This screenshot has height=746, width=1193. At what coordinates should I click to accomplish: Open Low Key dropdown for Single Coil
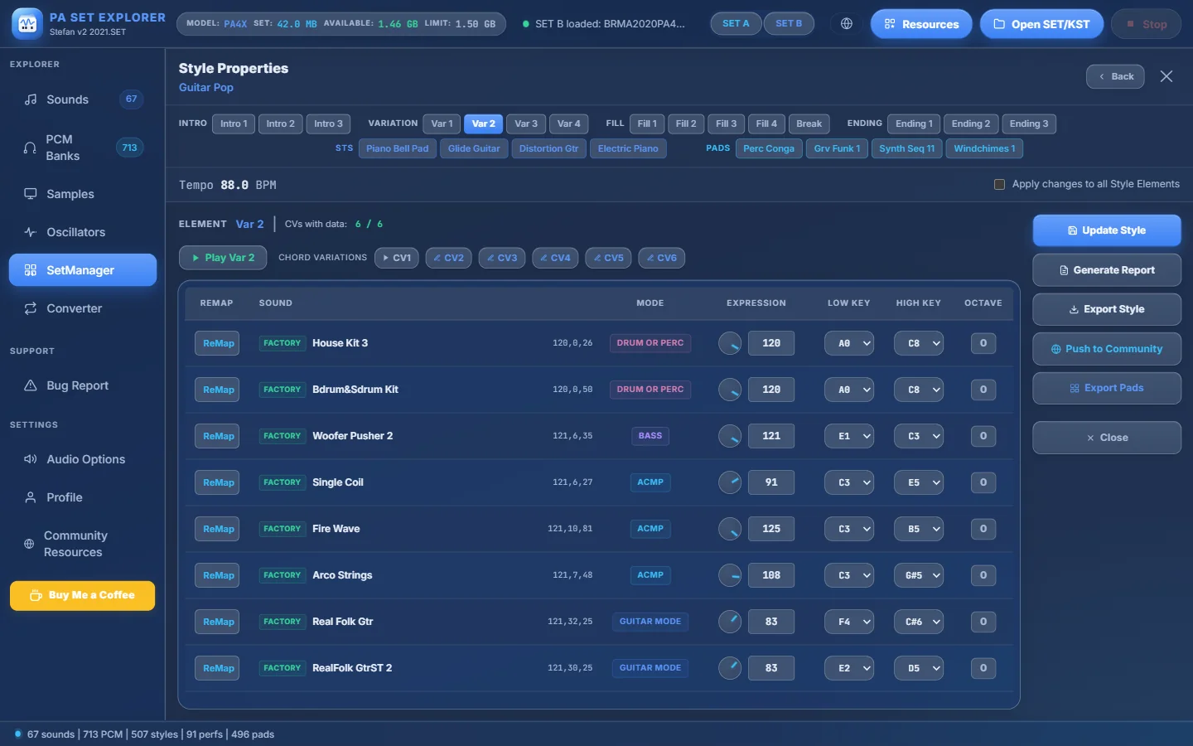[x=849, y=482]
